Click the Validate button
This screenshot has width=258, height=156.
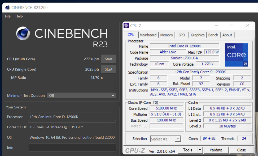(216, 150)
